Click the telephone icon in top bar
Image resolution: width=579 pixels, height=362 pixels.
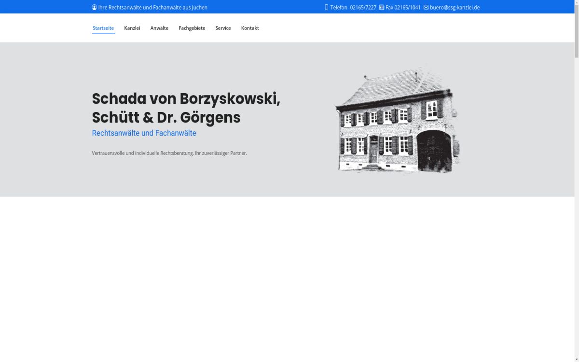click(327, 7)
